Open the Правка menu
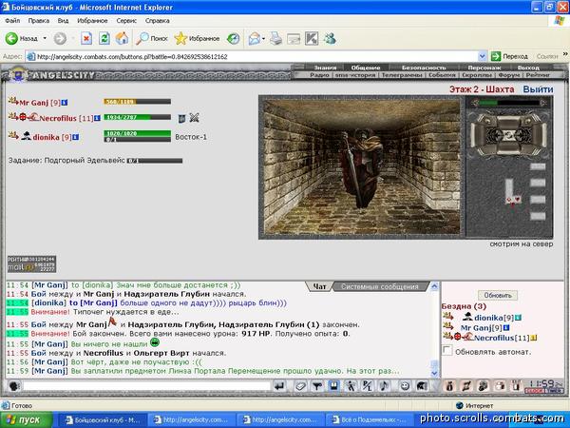Image resolution: width=570 pixels, height=428 pixels. (x=39, y=21)
